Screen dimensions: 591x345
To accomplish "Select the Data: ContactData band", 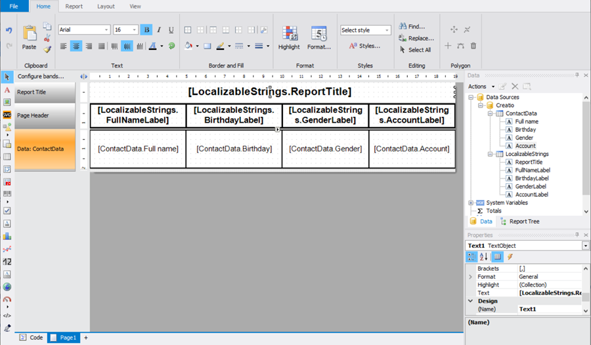I will (x=45, y=149).
